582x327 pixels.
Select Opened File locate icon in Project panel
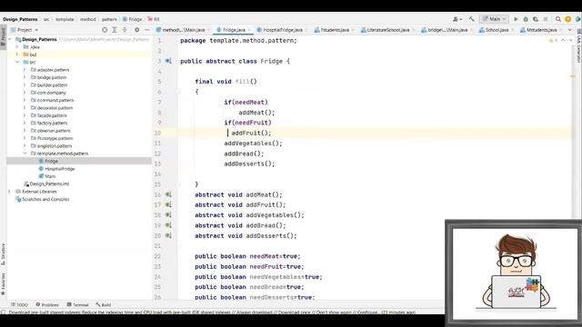click(x=105, y=30)
